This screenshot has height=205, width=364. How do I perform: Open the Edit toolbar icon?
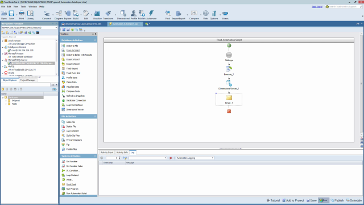point(86,15)
